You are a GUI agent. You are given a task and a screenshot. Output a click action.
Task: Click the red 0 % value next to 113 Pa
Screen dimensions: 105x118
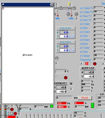pos(79,103)
